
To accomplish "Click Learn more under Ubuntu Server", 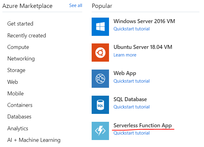I will tap(125, 55).
